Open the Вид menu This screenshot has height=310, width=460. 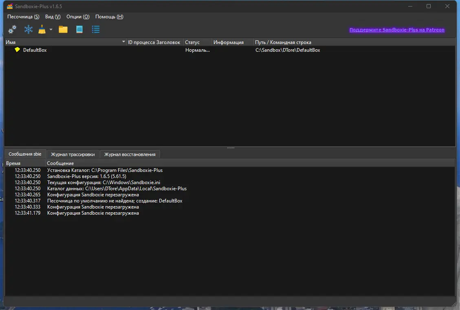53,17
